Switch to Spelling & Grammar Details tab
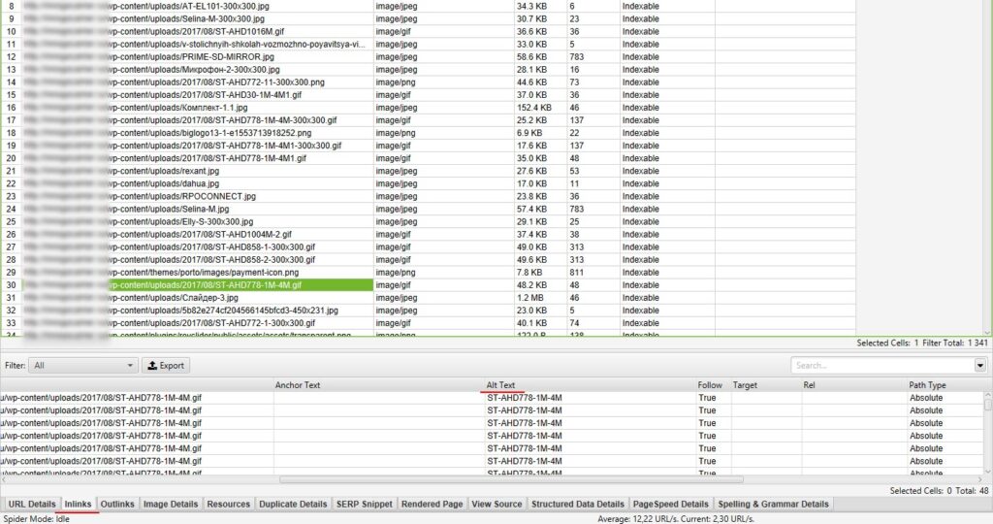 pos(773,505)
